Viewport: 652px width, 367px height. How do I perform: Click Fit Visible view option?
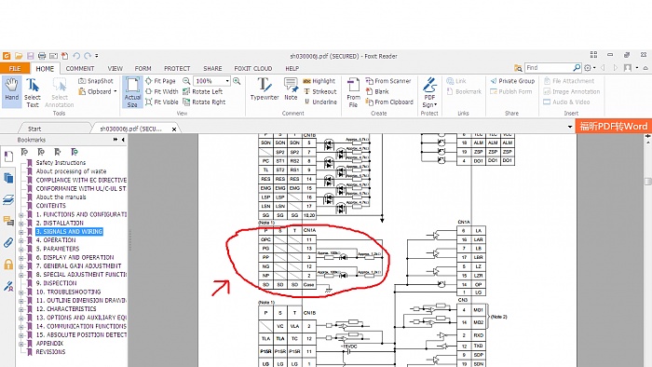click(162, 102)
